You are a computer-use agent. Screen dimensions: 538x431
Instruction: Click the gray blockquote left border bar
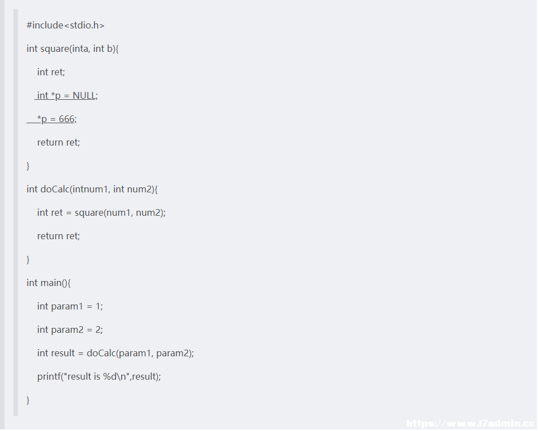(16, 212)
